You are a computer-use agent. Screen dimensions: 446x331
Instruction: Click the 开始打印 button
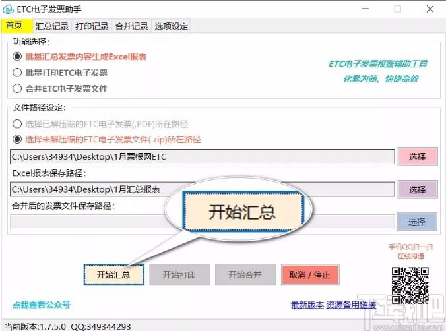(179, 274)
